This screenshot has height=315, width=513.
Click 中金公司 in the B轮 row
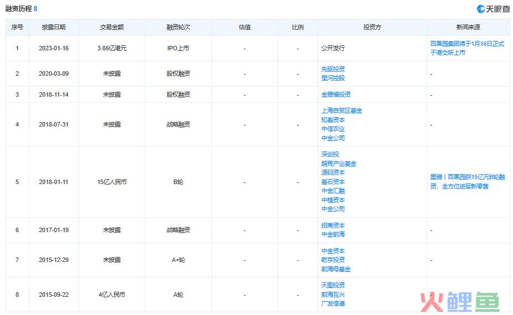333,209
